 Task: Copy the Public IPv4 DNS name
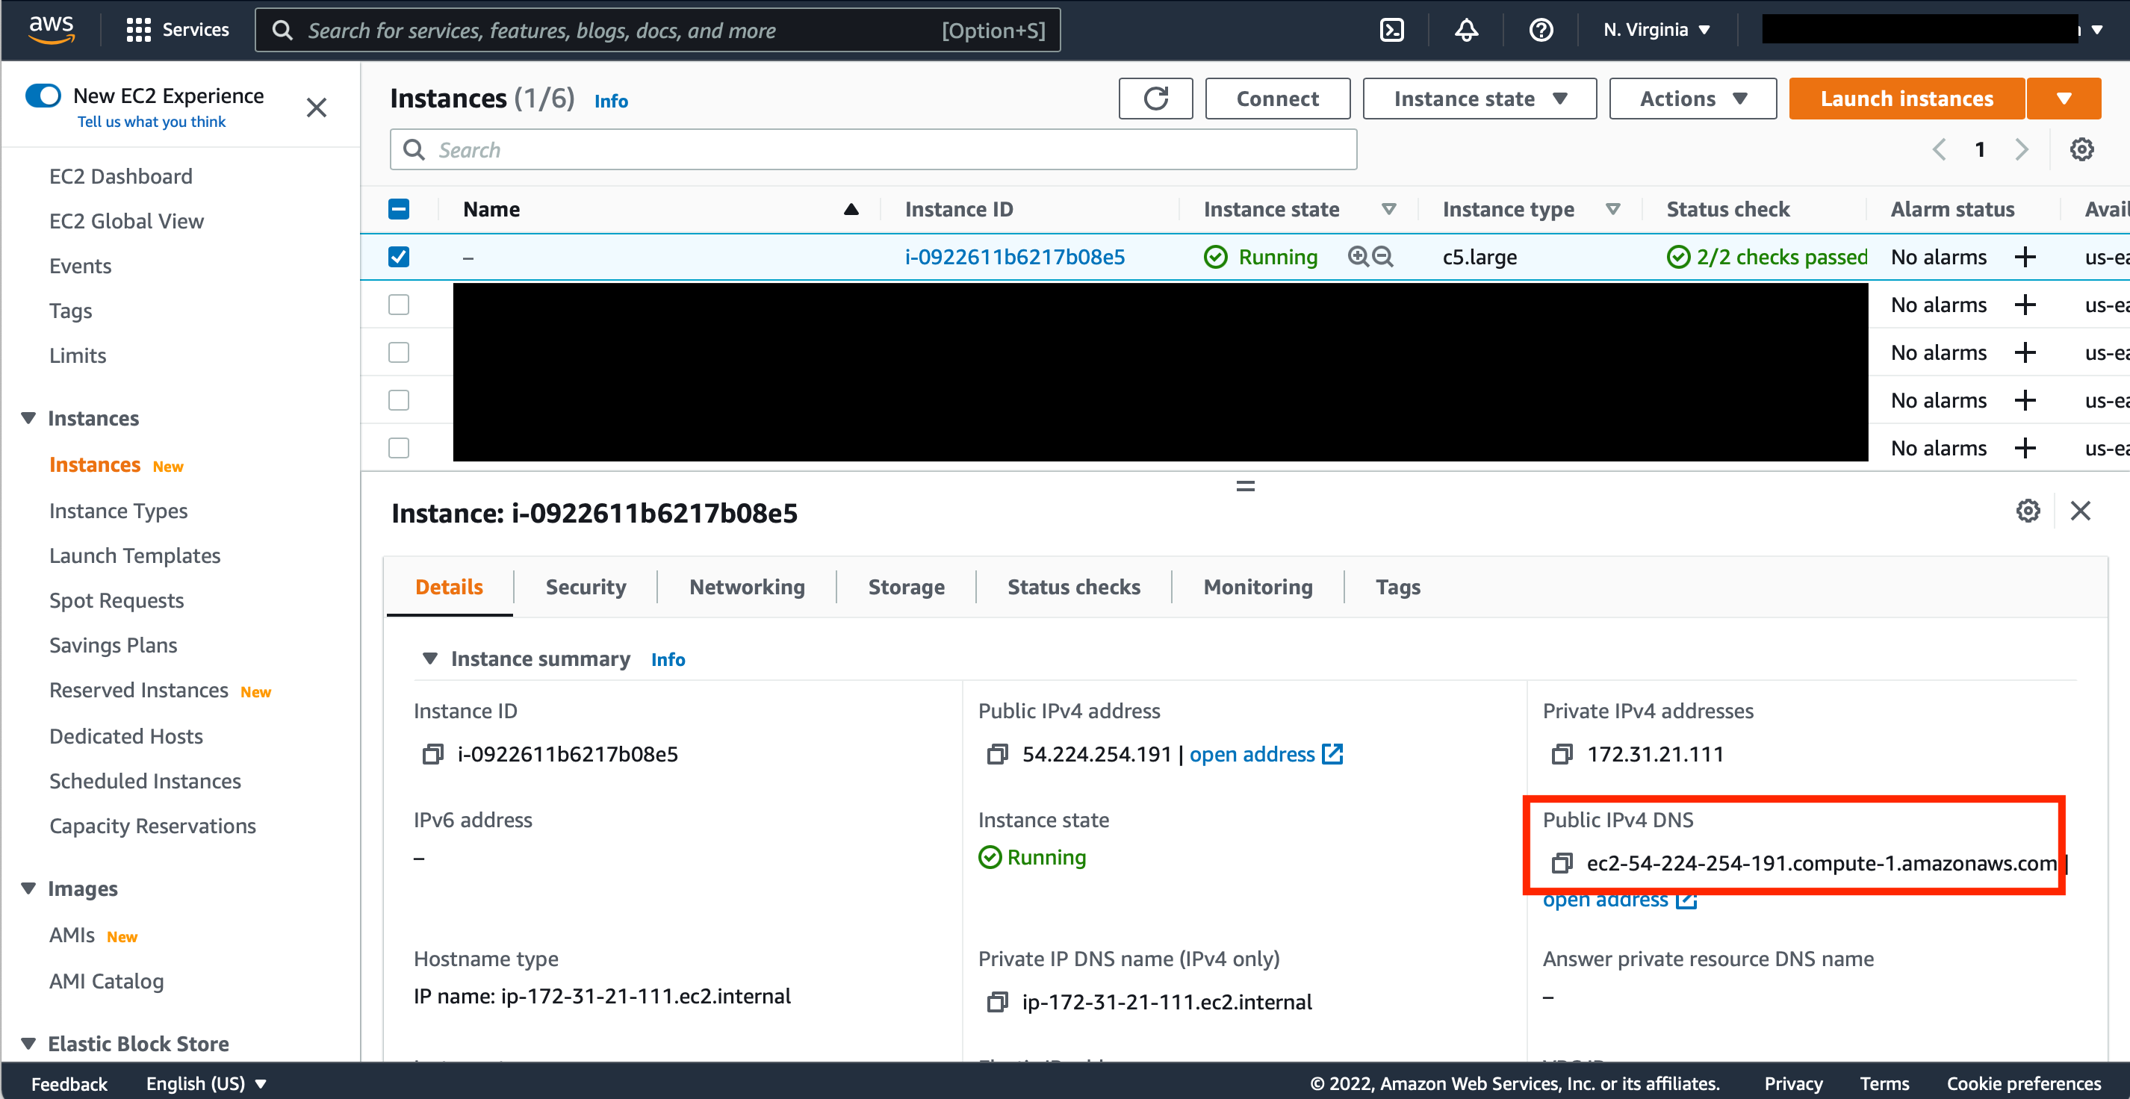coord(1561,864)
